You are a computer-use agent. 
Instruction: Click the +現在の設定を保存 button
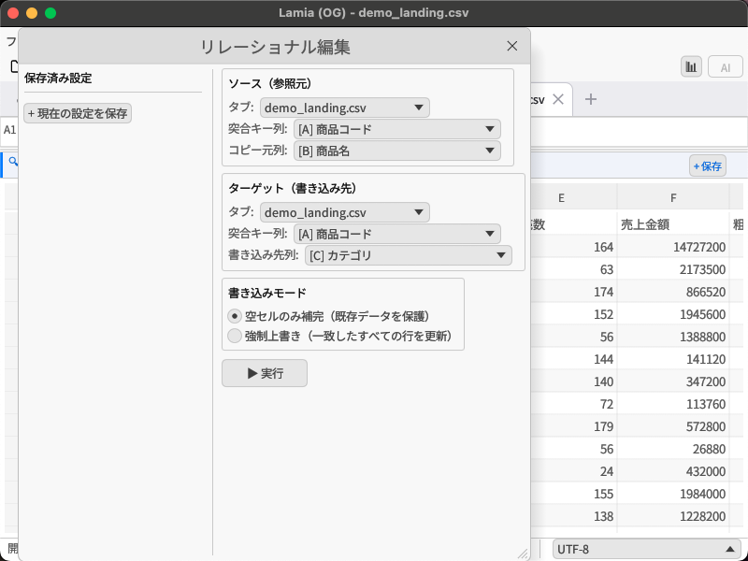78,113
